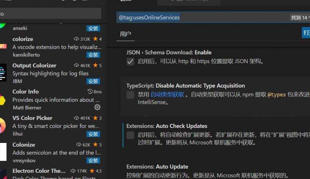The height and width of the screenshot is (179, 310).
Task: Open the 自动类型获取 link
Action: pyautogui.click(x=167, y=95)
